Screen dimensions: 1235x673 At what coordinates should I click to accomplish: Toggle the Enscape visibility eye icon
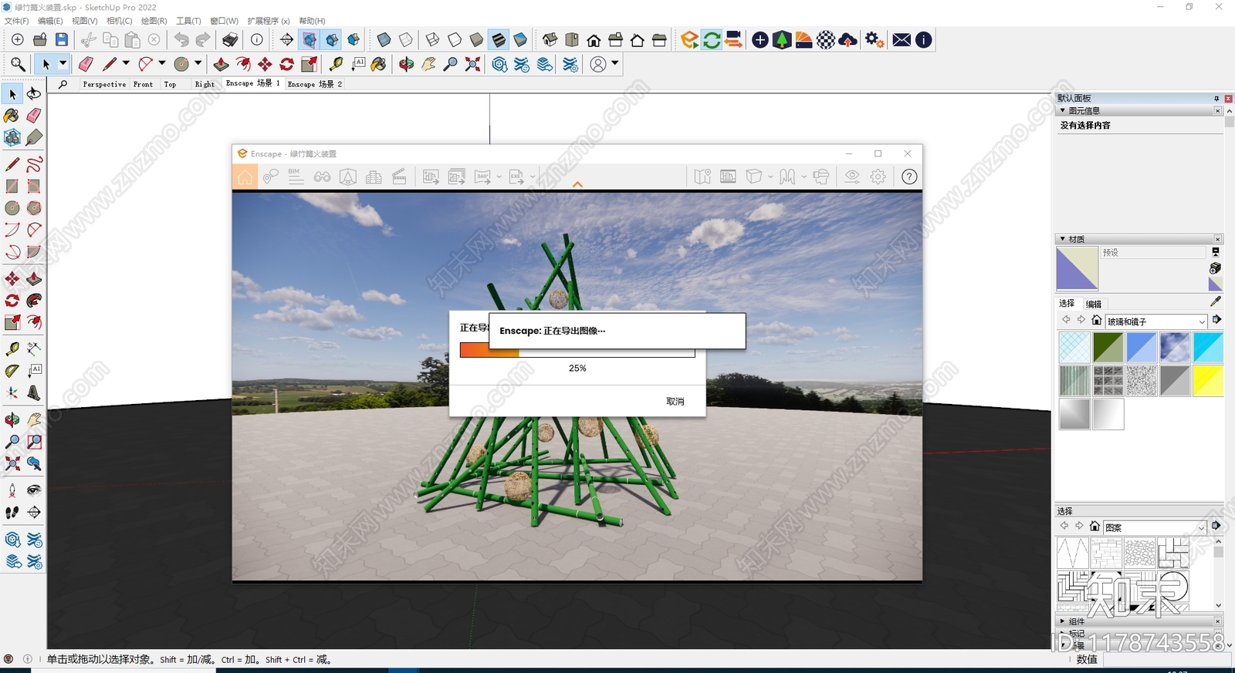coord(852,177)
